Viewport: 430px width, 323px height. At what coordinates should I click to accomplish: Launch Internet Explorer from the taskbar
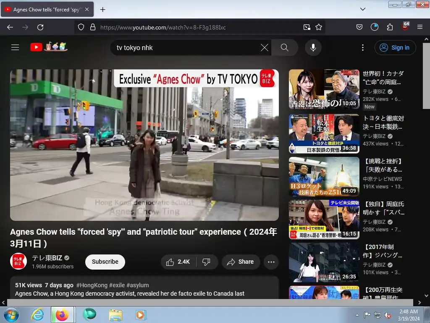37,315
